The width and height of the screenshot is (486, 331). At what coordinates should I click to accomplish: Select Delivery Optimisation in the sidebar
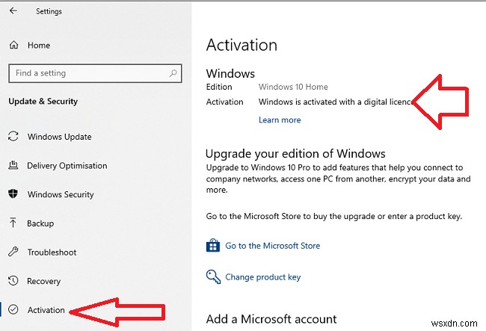(67, 166)
